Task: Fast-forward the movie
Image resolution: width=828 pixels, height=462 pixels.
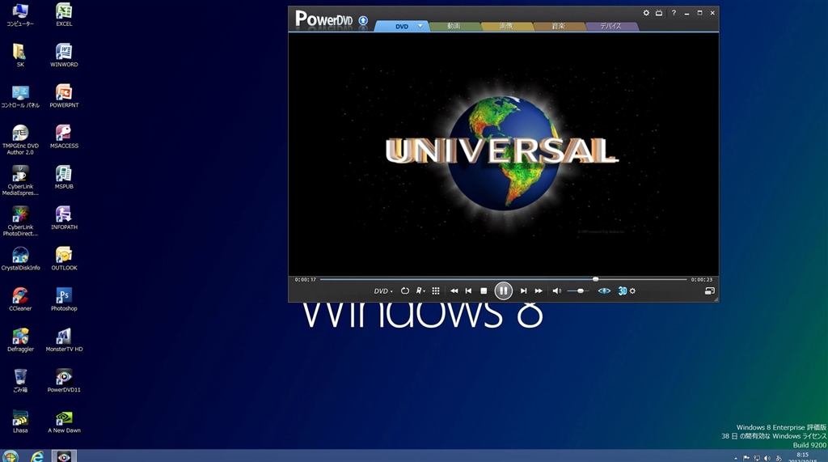Action: pos(538,290)
